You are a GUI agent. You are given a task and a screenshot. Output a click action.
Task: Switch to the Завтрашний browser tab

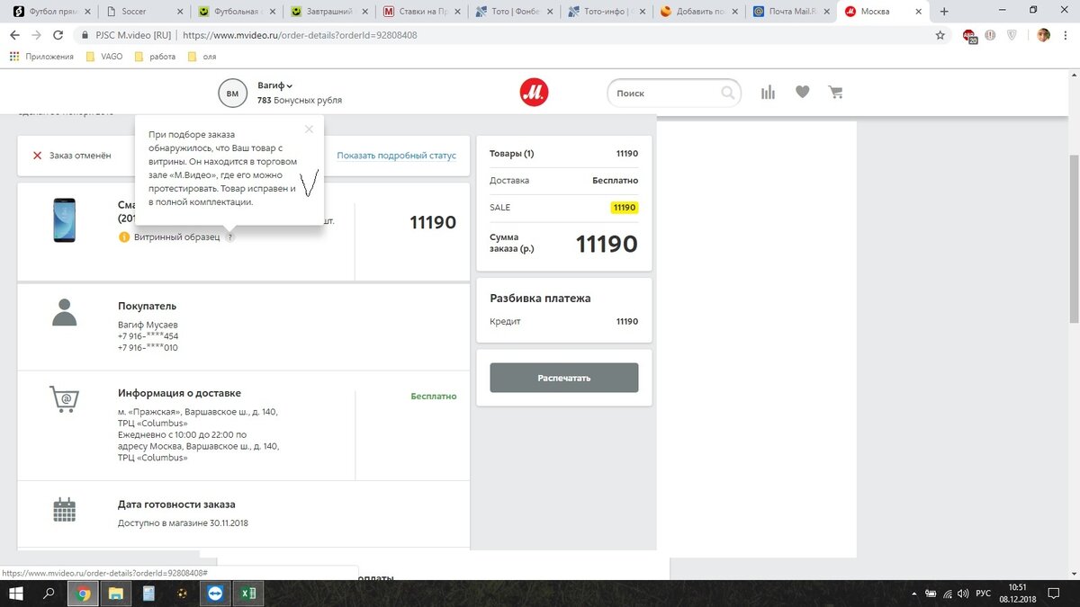pos(328,12)
